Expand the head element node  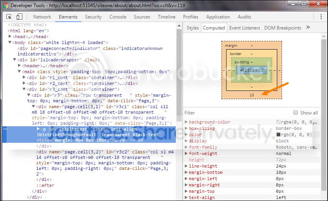tap(10, 37)
